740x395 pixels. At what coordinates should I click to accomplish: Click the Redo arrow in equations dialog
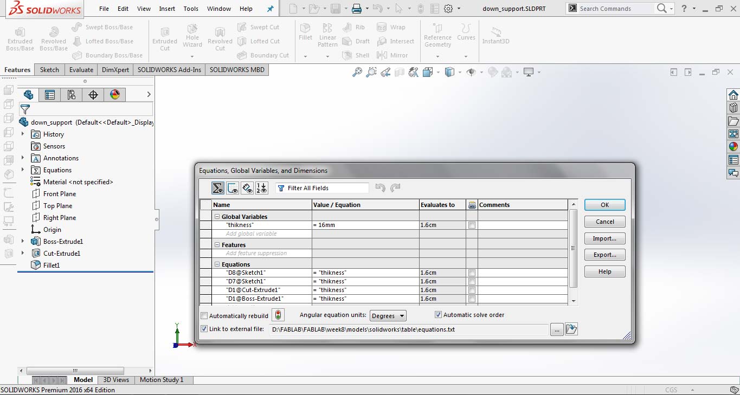[395, 188]
